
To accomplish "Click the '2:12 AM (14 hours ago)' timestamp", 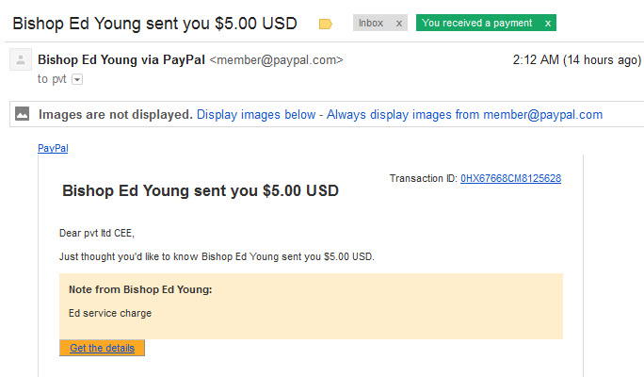I will pos(576,60).
